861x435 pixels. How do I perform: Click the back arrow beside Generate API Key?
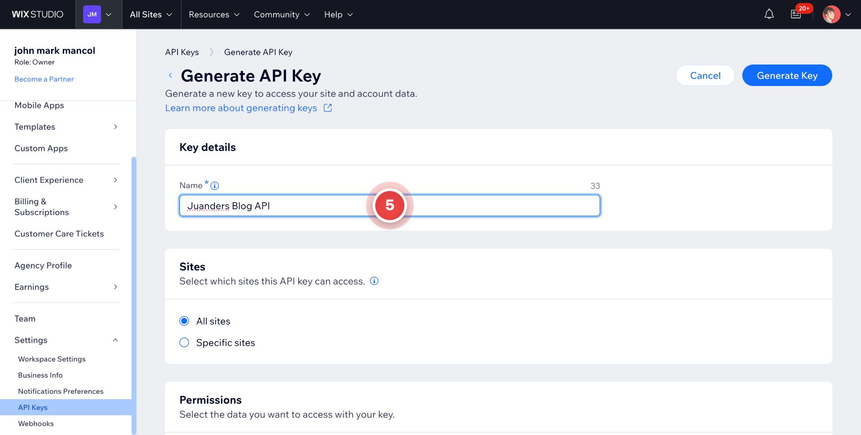click(170, 75)
